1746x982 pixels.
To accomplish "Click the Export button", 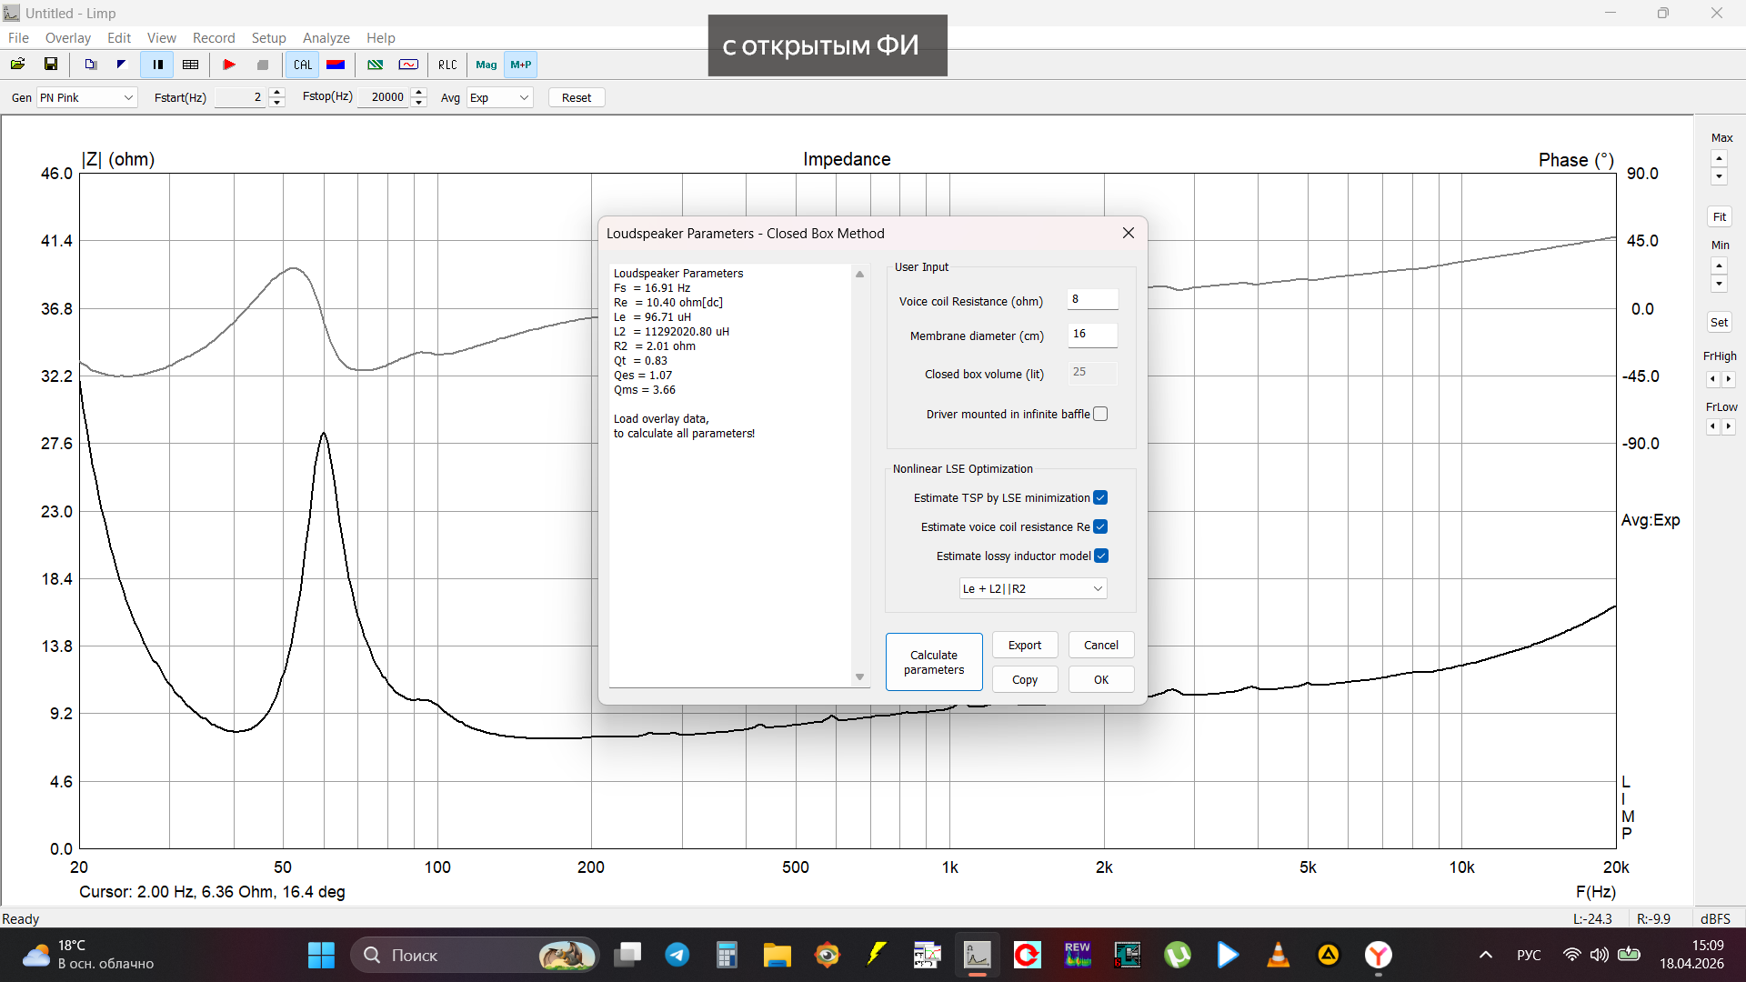I will tap(1025, 645).
